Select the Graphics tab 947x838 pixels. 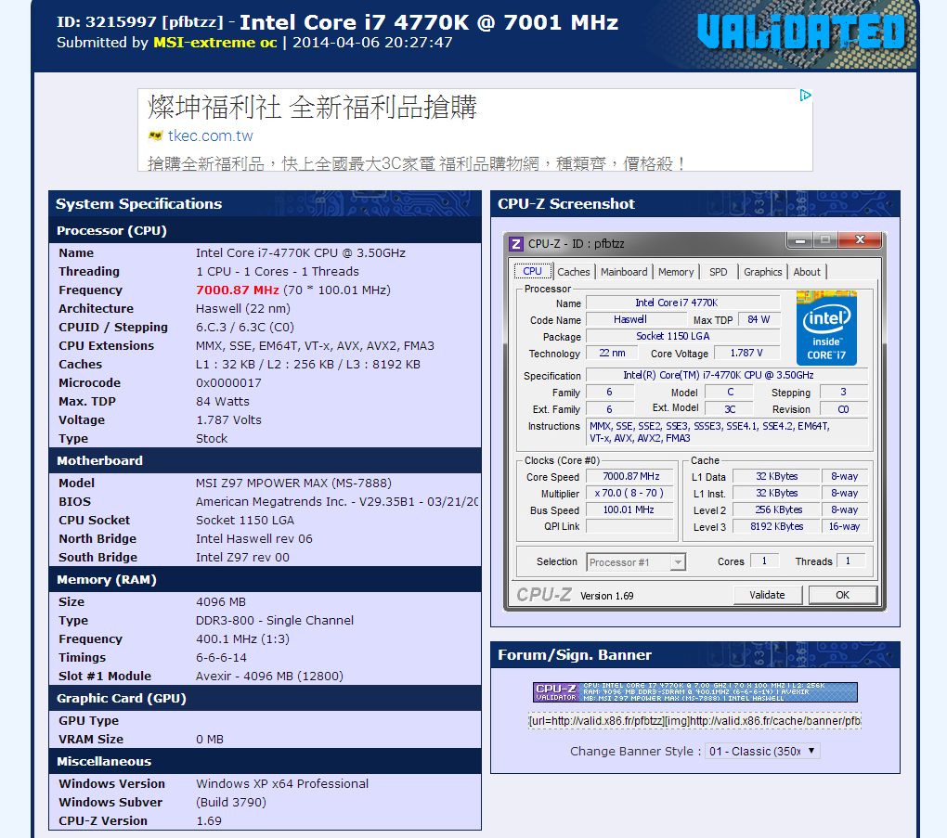point(763,272)
